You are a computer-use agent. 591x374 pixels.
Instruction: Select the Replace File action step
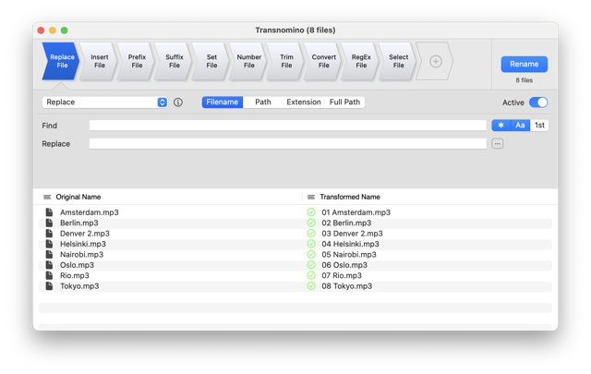point(61,61)
